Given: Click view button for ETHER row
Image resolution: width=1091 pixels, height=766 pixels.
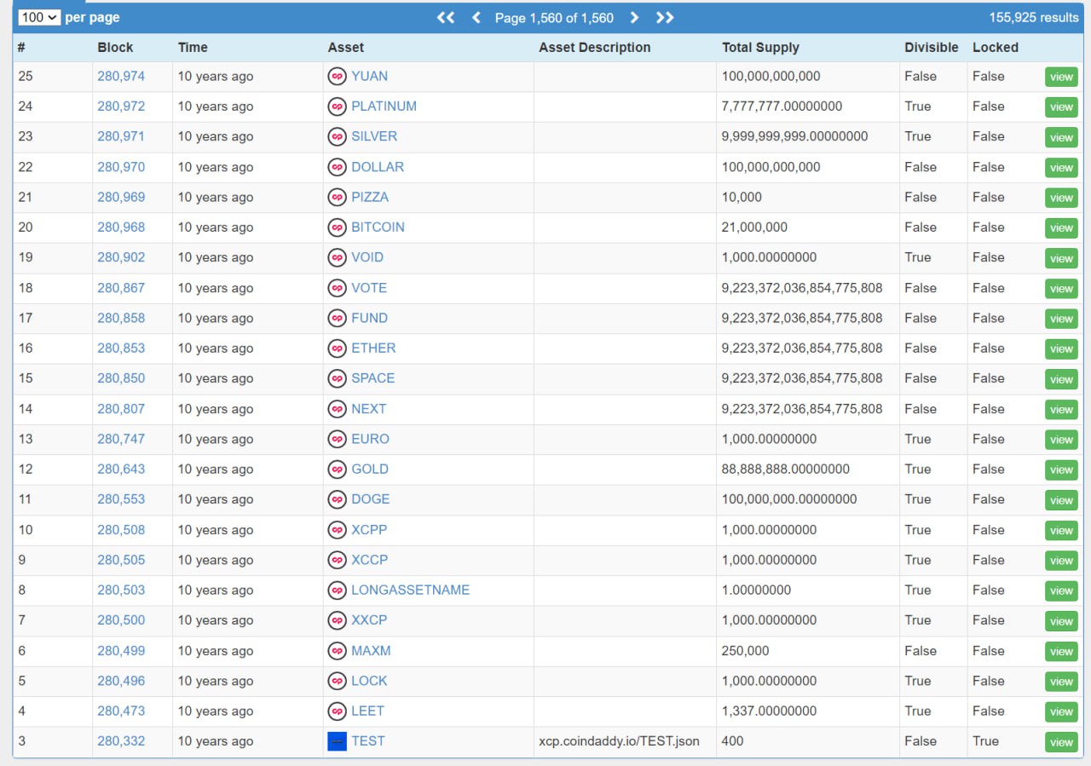Looking at the screenshot, I should pos(1061,348).
